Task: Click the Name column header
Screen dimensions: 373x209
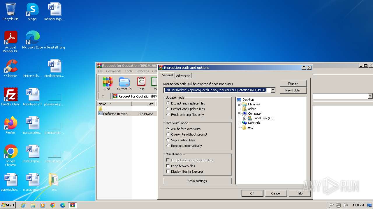Action: click(x=114, y=104)
